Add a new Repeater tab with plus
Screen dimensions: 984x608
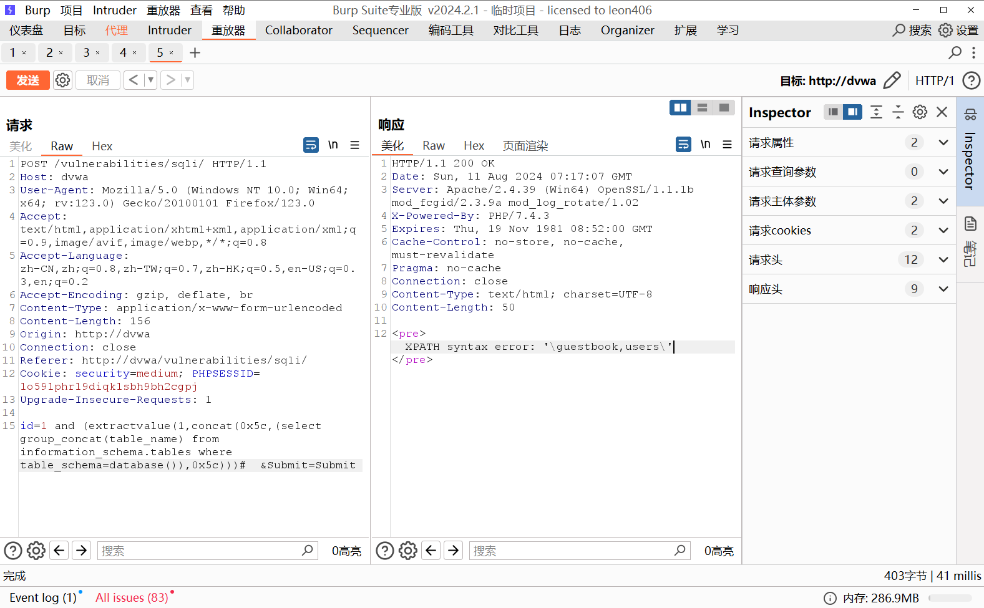[x=195, y=53]
